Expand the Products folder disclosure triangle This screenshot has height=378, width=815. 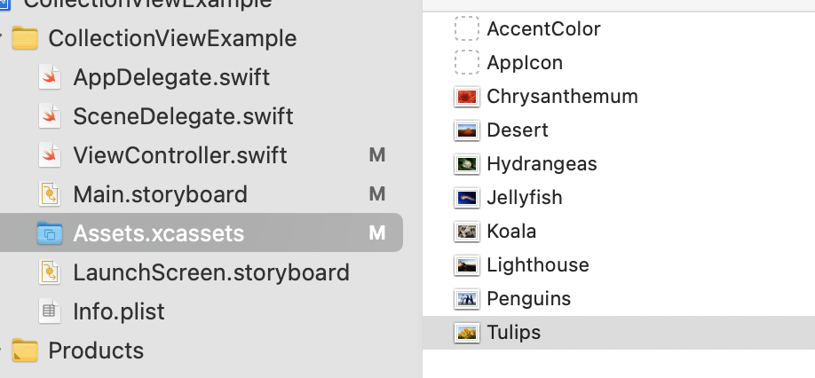tap(4, 350)
